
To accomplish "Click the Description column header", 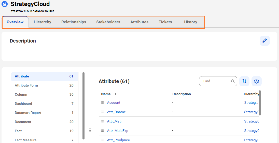I will coord(182,94).
